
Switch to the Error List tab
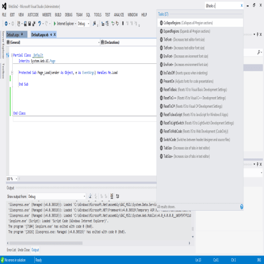point(11,250)
